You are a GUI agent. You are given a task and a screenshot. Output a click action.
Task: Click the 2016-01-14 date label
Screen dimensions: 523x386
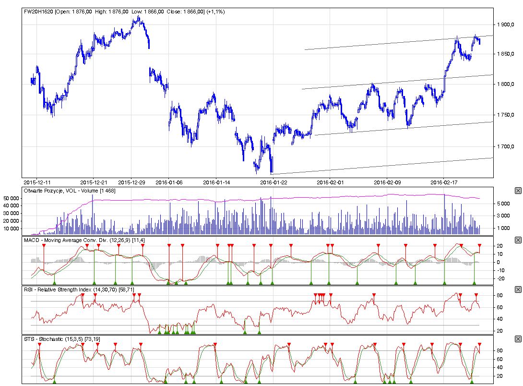click(216, 182)
